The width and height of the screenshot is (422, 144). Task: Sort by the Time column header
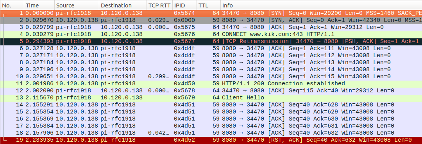point(39,5)
